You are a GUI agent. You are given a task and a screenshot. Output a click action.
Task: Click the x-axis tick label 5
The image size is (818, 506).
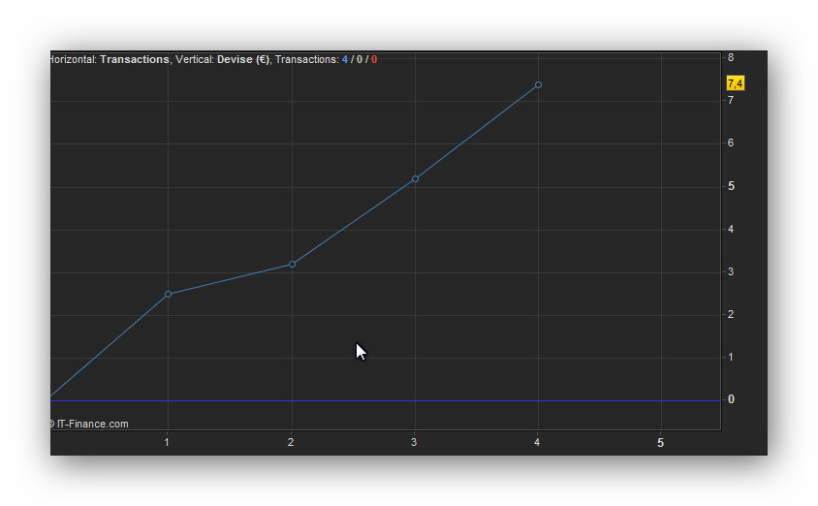tap(660, 443)
